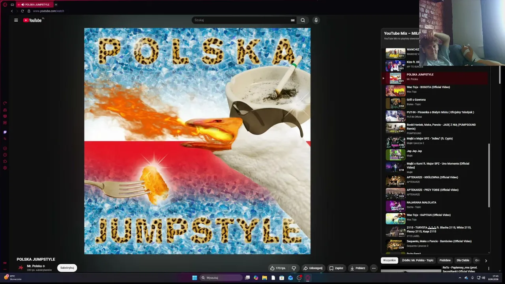Select current POLSKA JUMPSTYLE playlist entry
Image resolution: width=505 pixels, height=284 pixels.
(436, 78)
